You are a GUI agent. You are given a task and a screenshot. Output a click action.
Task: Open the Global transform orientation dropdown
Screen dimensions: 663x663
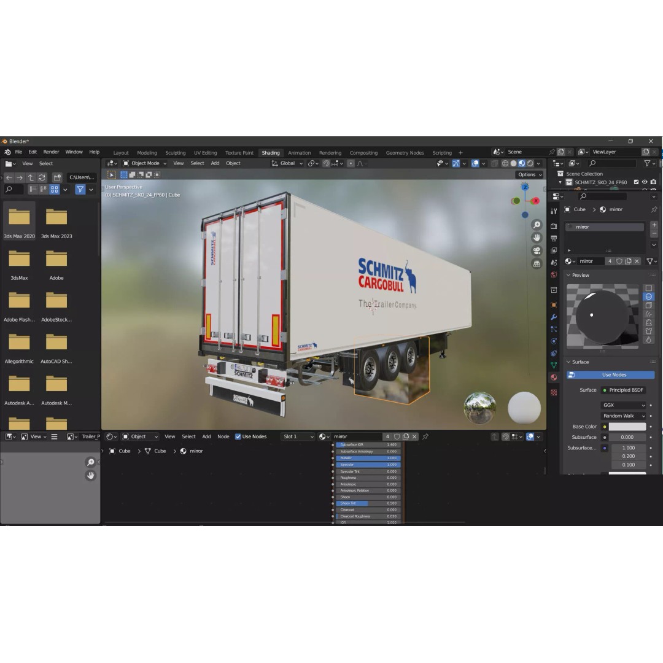click(287, 163)
